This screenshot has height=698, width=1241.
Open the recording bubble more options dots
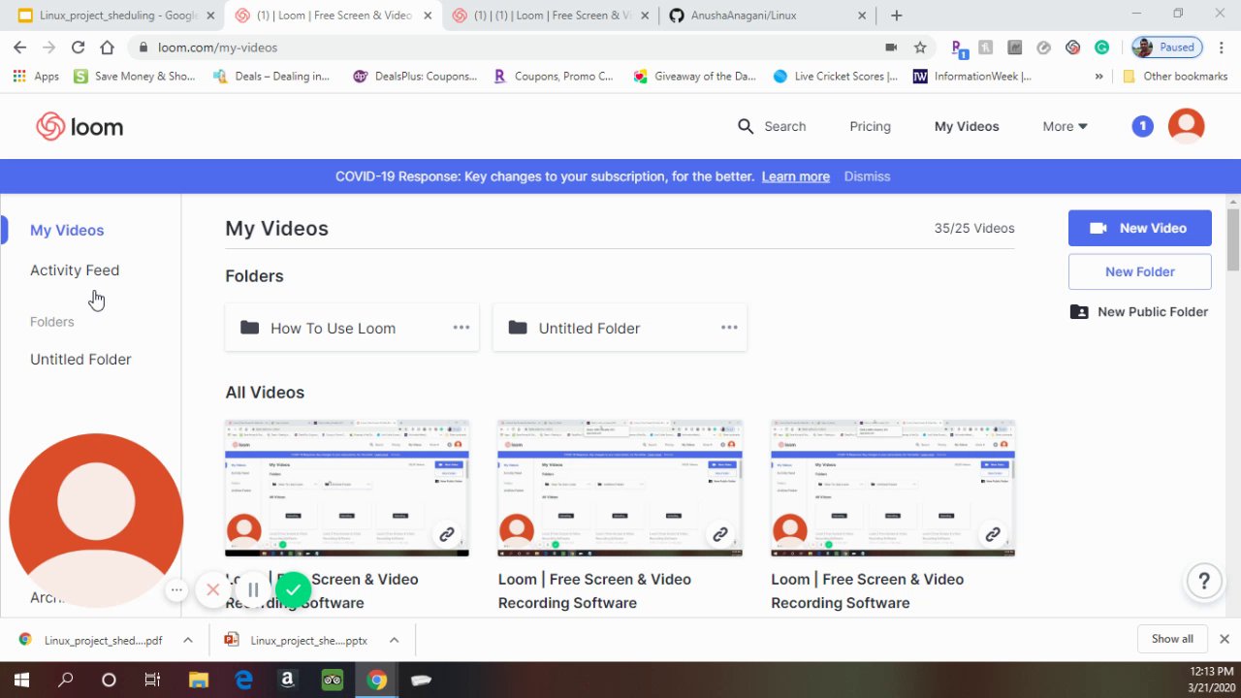point(176,589)
